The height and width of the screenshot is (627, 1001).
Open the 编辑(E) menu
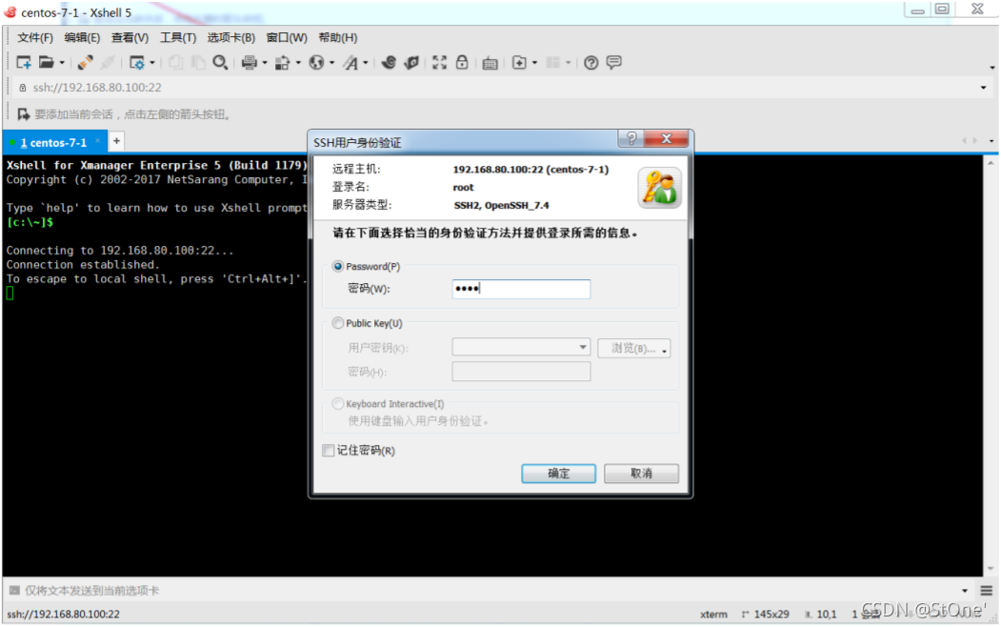[x=82, y=38]
